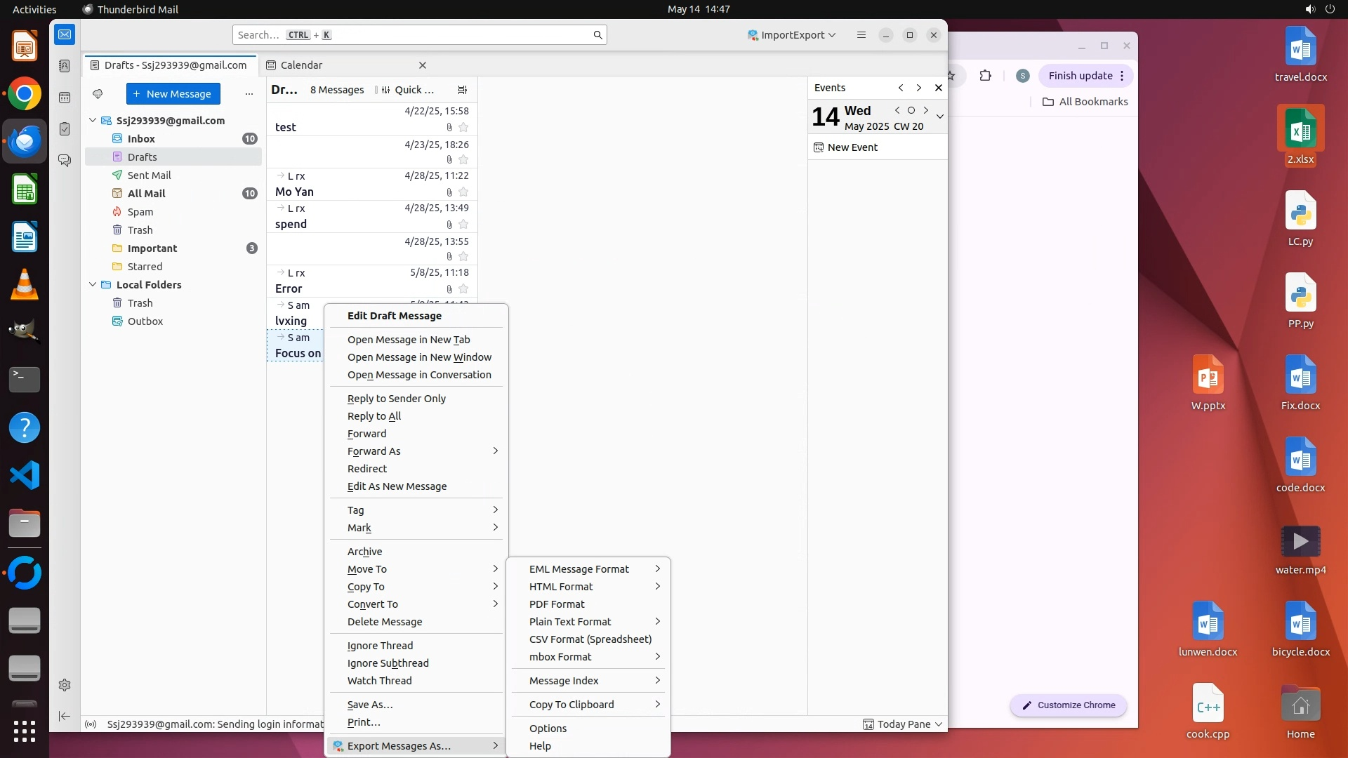Screen dimensions: 1348x758
Task: Open the Thunderbird app menu hamburger icon
Action: (861, 35)
